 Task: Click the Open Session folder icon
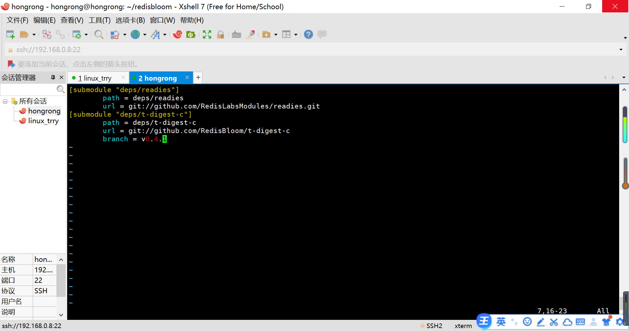click(x=24, y=34)
